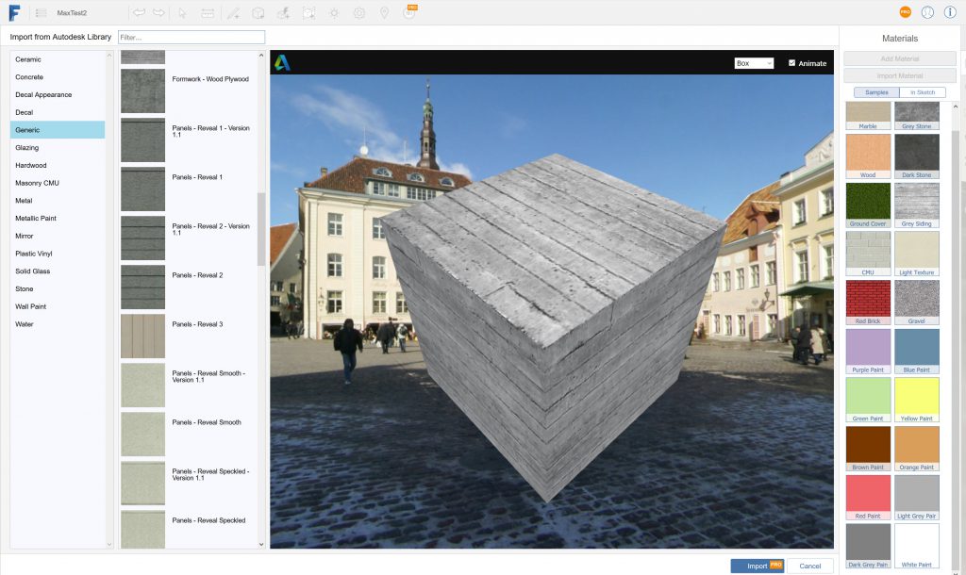Open the settings gear icon
The width and height of the screenshot is (966, 575).
(359, 13)
